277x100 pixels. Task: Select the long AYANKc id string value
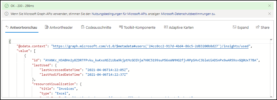pyautogui.click(x=151, y=60)
